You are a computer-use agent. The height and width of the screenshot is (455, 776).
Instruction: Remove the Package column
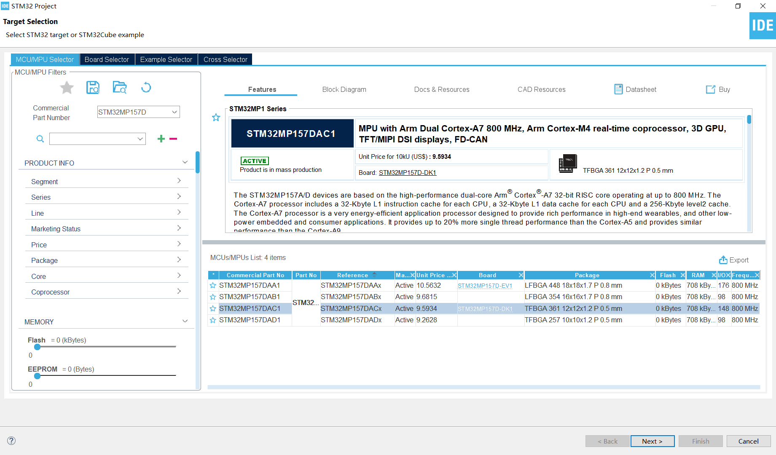click(x=652, y=275)
